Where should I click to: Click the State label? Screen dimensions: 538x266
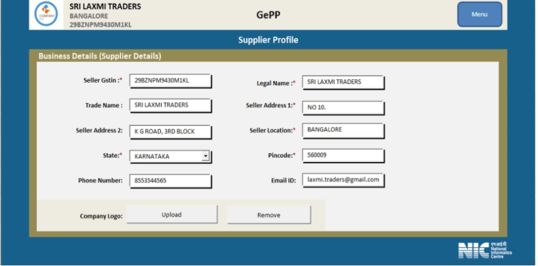point(112,155)
